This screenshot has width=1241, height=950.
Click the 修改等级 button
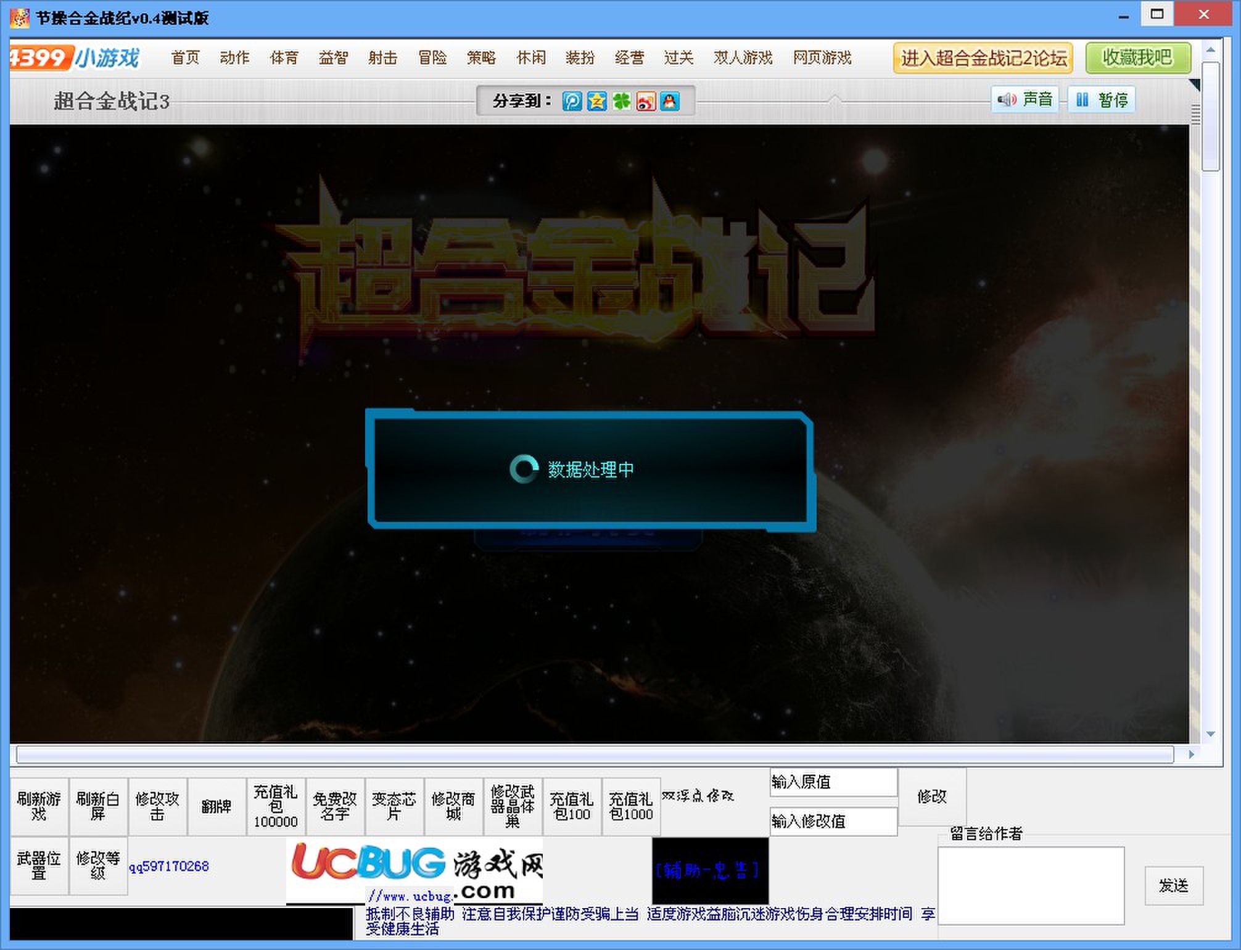coord(98,865)
